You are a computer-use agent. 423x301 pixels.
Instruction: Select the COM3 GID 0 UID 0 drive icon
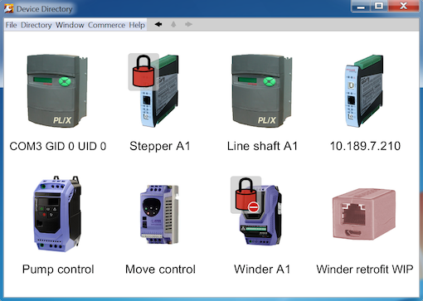point(57,91)
